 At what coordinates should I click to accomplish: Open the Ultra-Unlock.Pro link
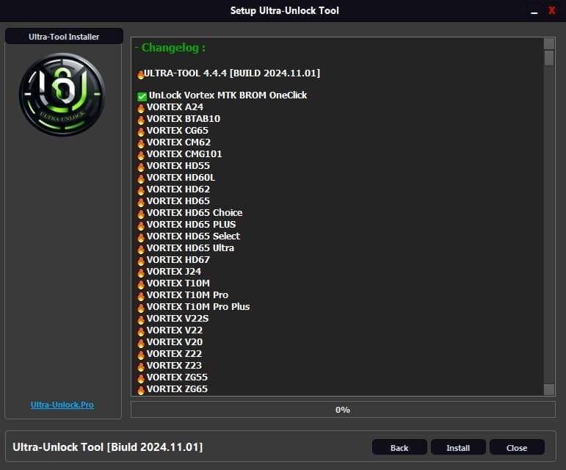coord(62,405)
